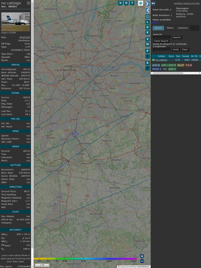Viewport: 201px width, 268px height.
Task: Toggle the ADS-C source filter
Action: coord(172,69)
